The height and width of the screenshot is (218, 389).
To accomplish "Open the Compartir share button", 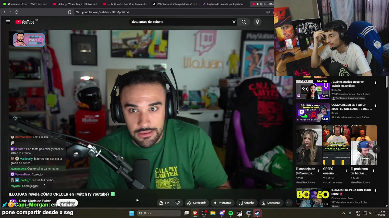I will click(x=196, y=203).
